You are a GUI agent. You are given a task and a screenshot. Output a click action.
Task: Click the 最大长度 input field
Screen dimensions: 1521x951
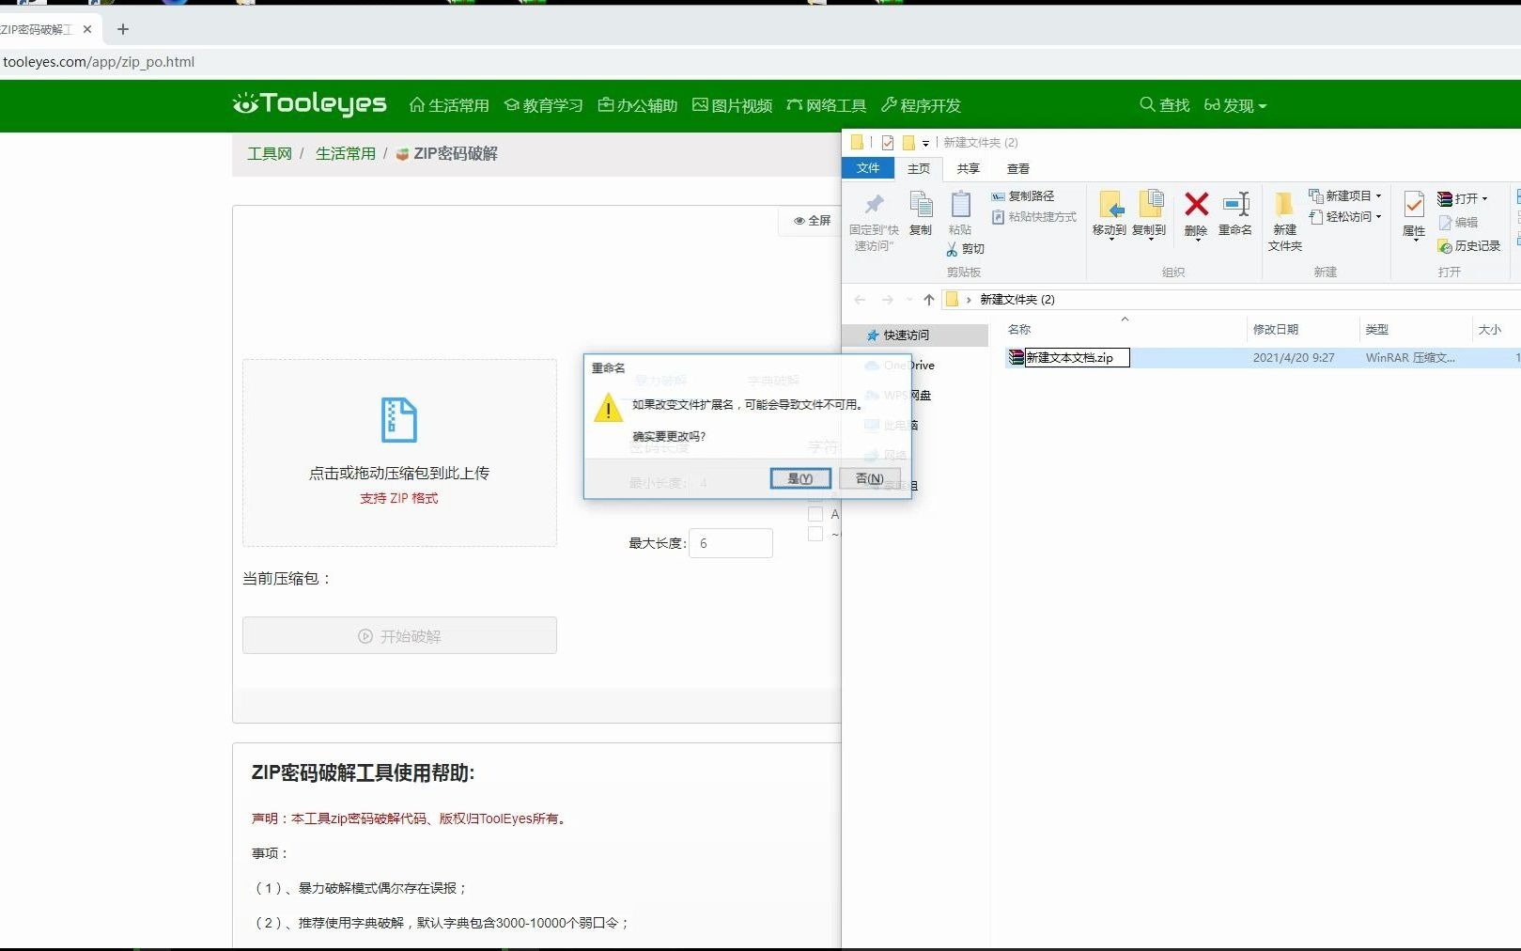pos(731,543)
